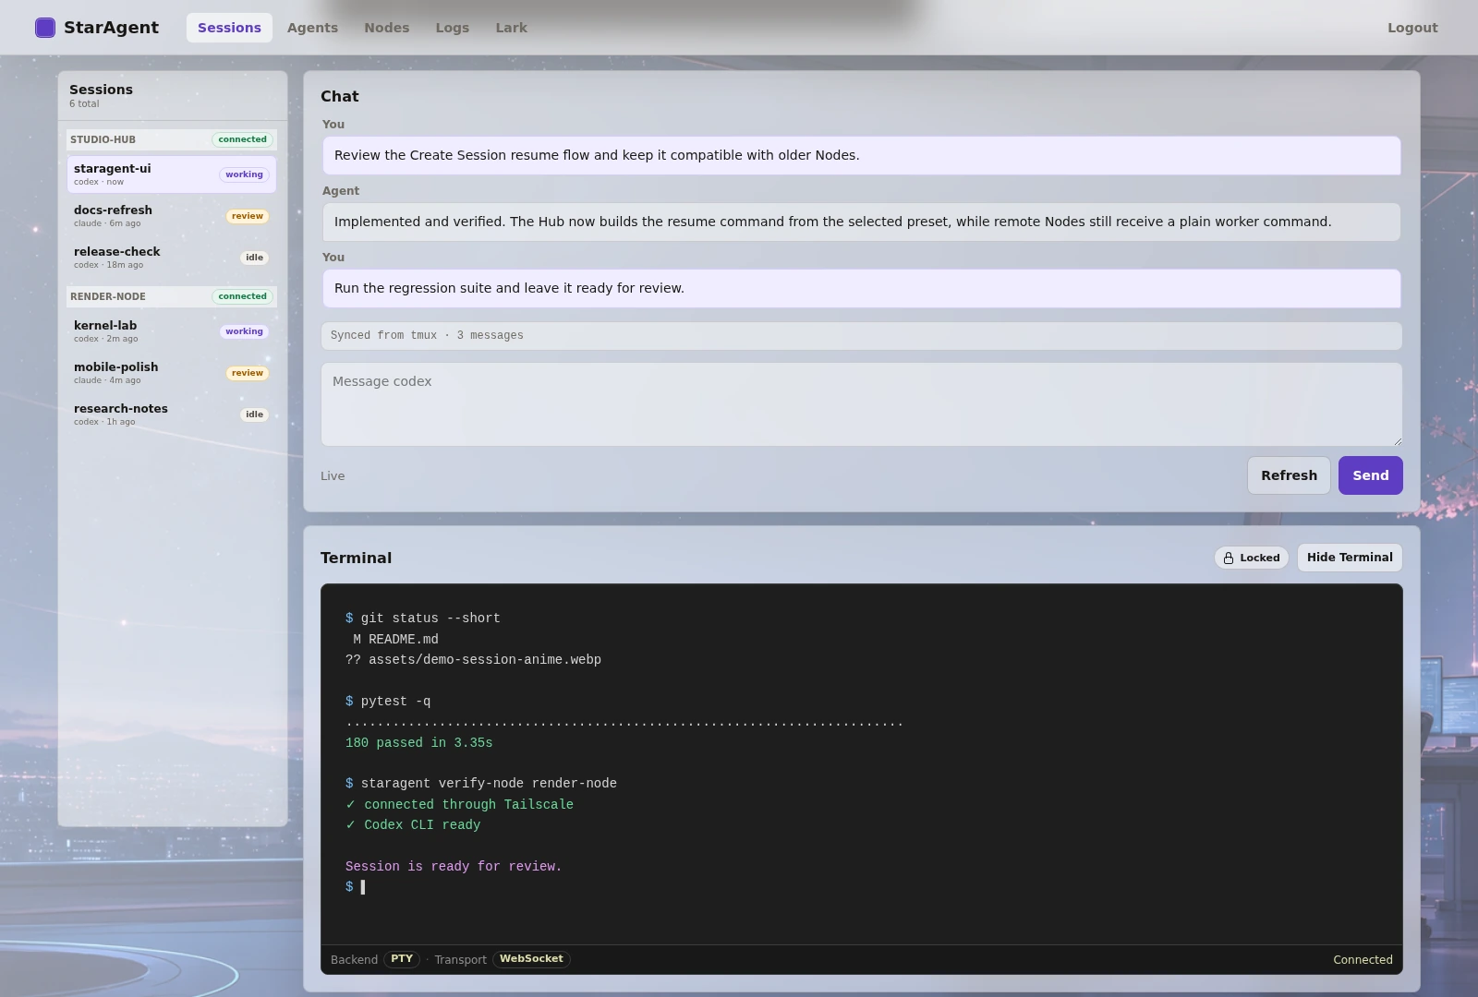Click the StarAgent purple logo icon
1478x997 pixels.
(x=45, y=28)
